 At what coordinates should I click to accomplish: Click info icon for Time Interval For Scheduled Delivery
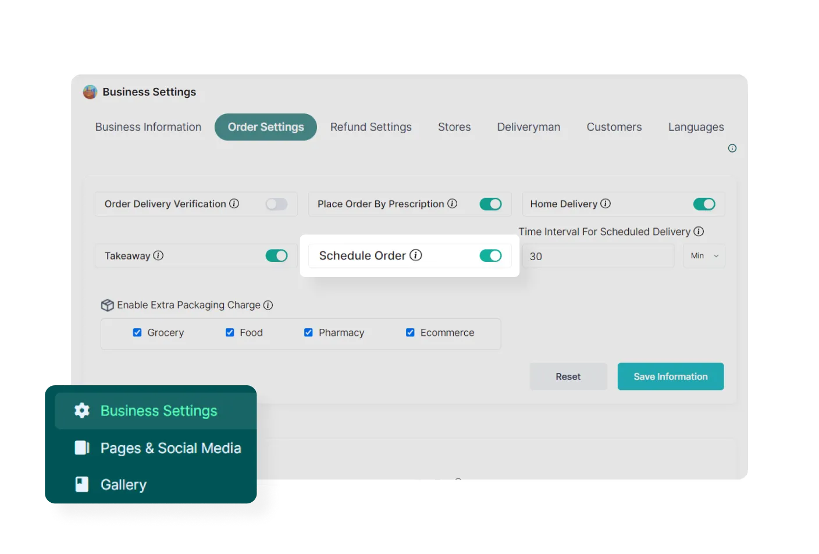click(x=699, y=232)
